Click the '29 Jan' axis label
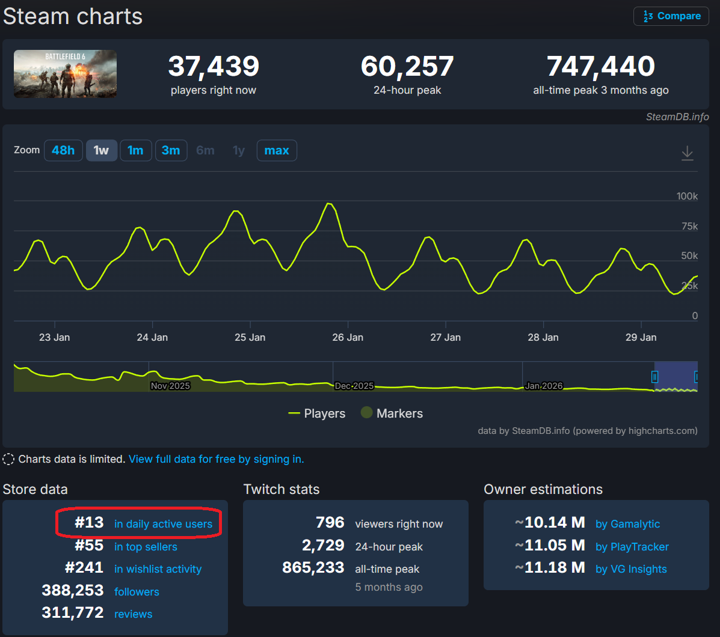This screenshot has height=637, width=720. click(641, 338)
